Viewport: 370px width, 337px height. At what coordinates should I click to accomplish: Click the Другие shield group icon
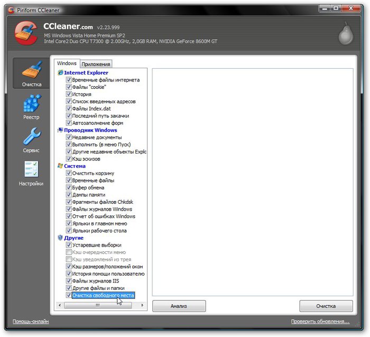point(60,238)
